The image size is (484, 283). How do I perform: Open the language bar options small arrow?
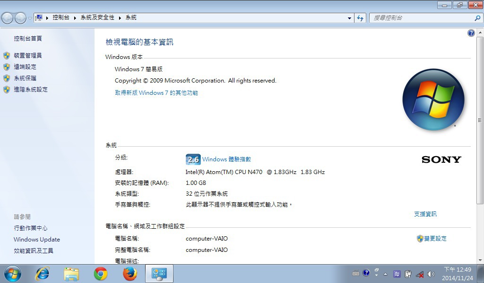(377, 275)
